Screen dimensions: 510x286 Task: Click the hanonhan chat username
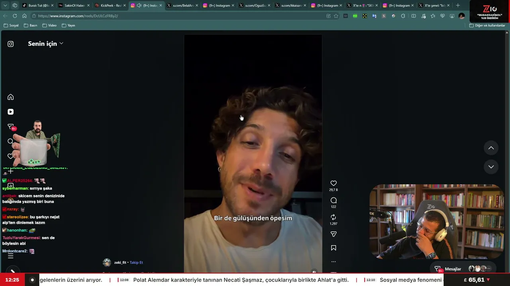tap(17, 230)
